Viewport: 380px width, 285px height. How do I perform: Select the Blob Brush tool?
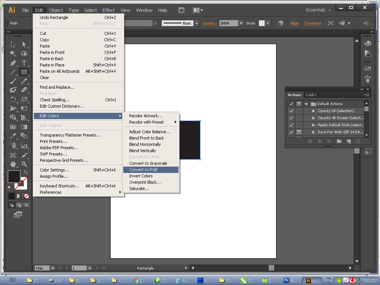click(x=13, y=90)
